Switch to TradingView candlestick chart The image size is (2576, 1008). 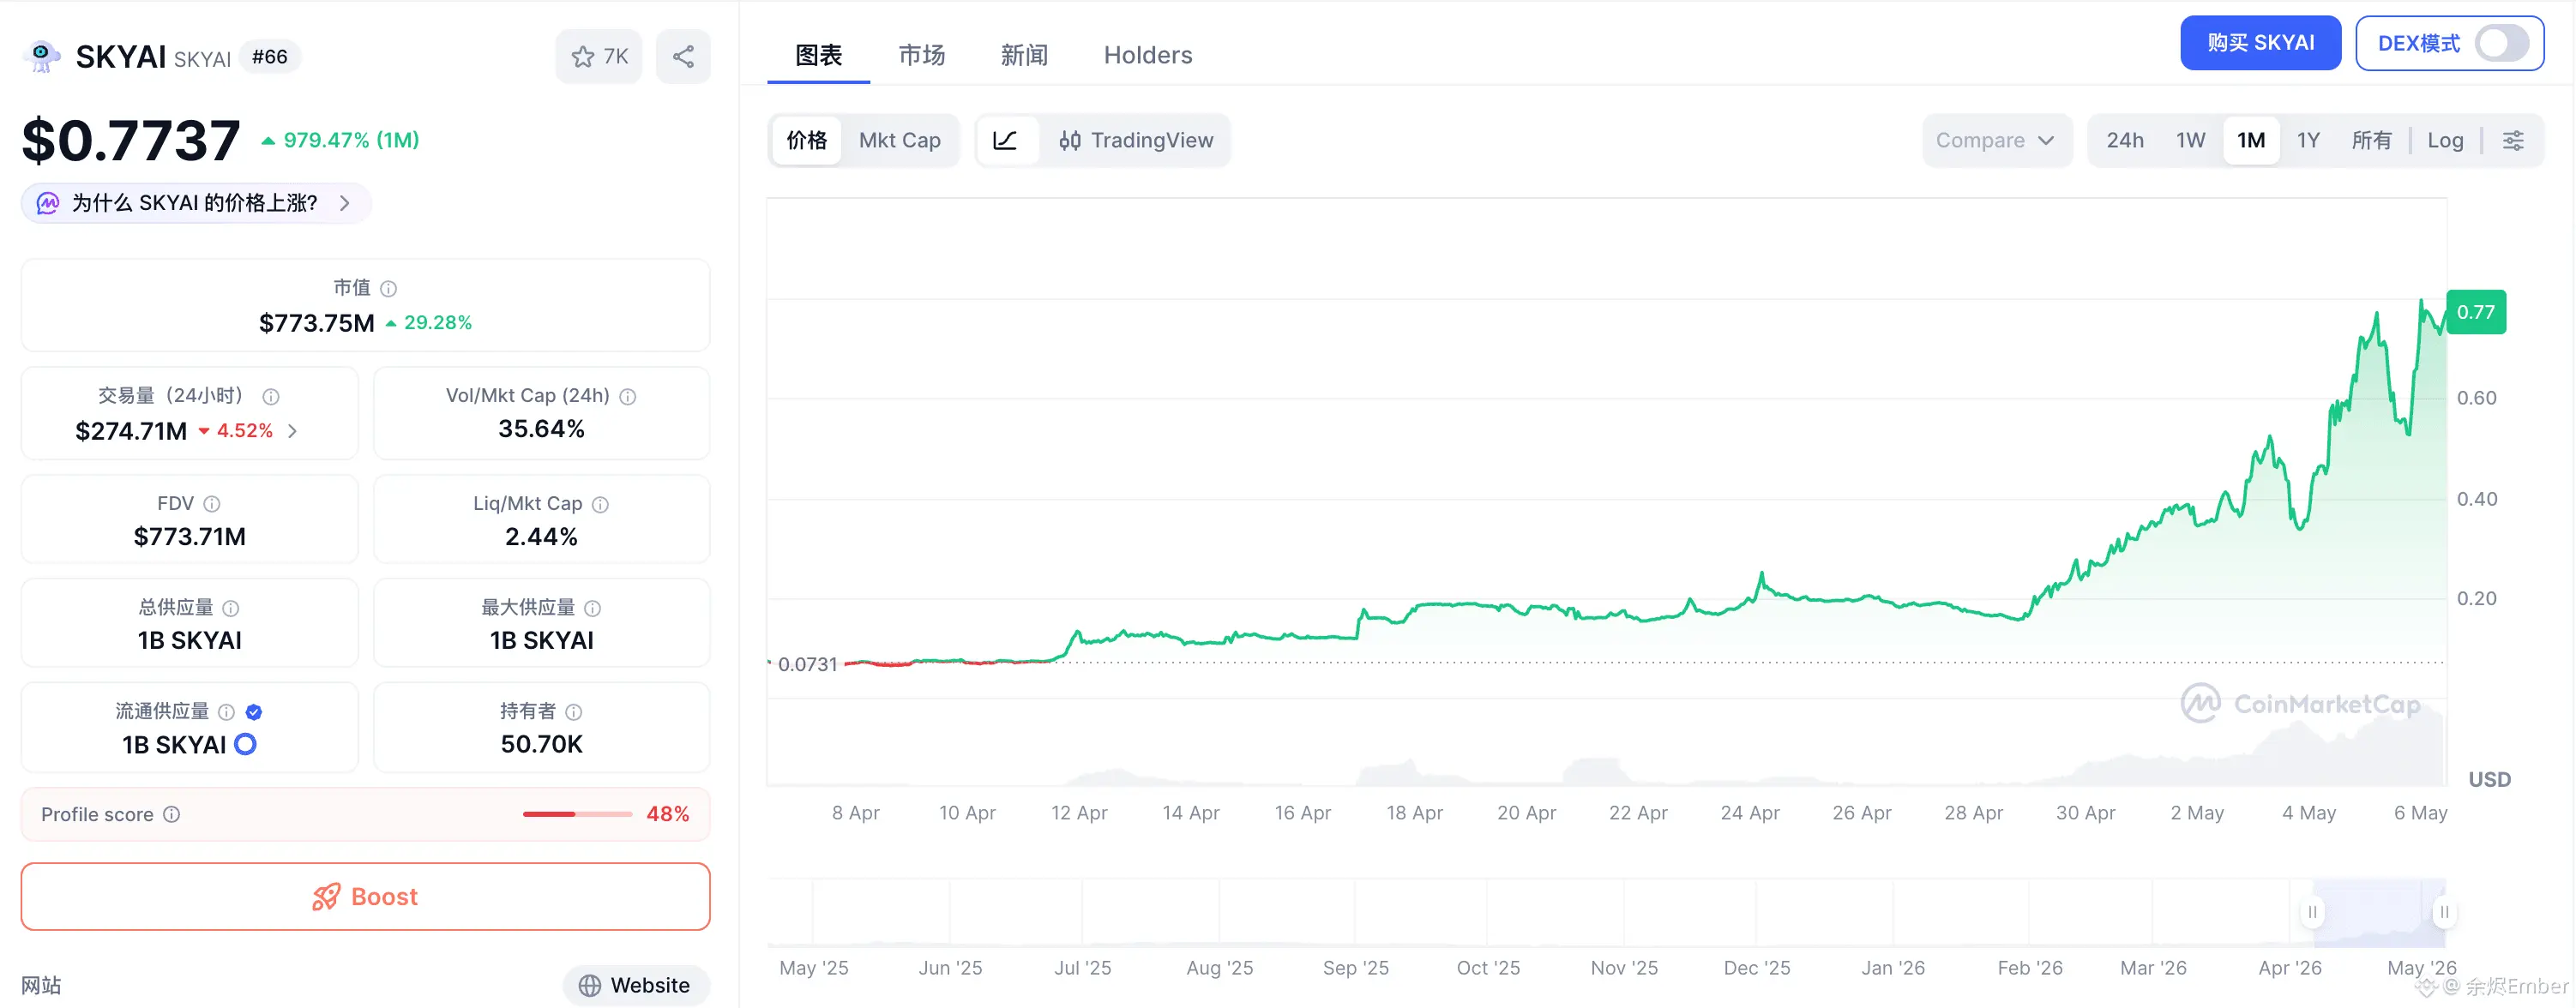(x=1136, y=140)
